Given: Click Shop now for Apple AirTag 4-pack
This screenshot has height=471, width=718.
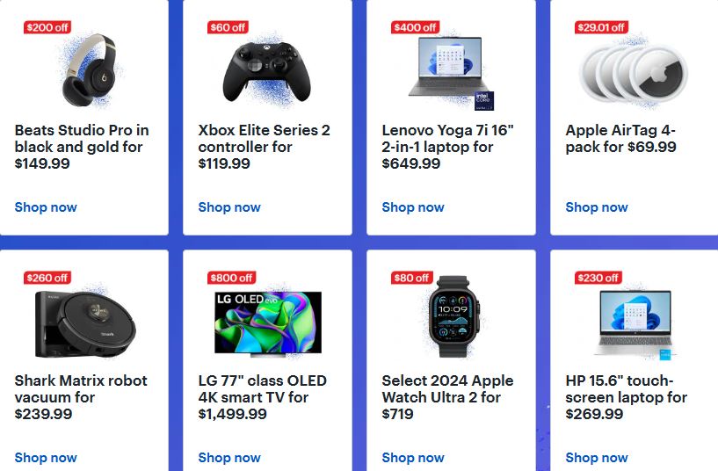Looking at the screenshot, I should click(x=597, y=207).
